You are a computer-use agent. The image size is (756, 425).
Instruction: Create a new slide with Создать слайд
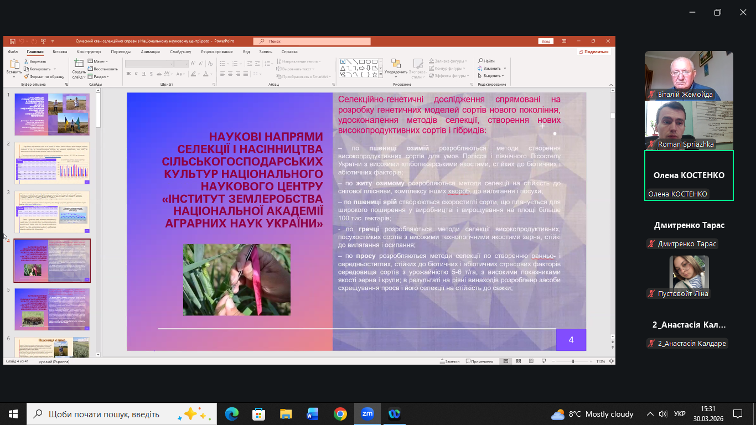pos(79,69)
